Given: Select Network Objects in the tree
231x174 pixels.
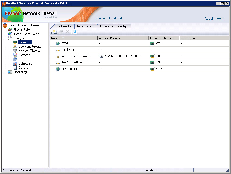Looking at the screenshot, I should pyautogui.click(x=29, y=51).
